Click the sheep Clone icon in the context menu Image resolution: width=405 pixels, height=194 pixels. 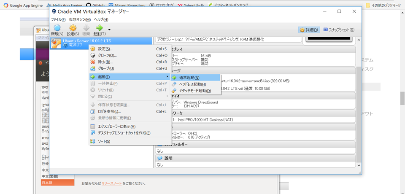pos(93,55)
